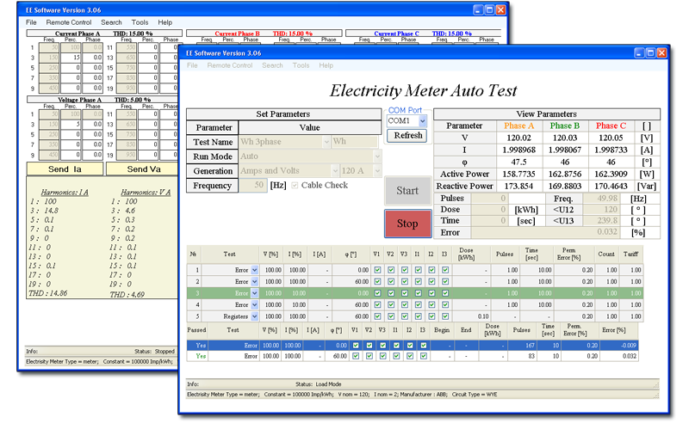The height and width of the screenshot is (423, 689).
Task: Open test type dropdown in row 4
Action: pyautogui.click(x=254, y=304)
